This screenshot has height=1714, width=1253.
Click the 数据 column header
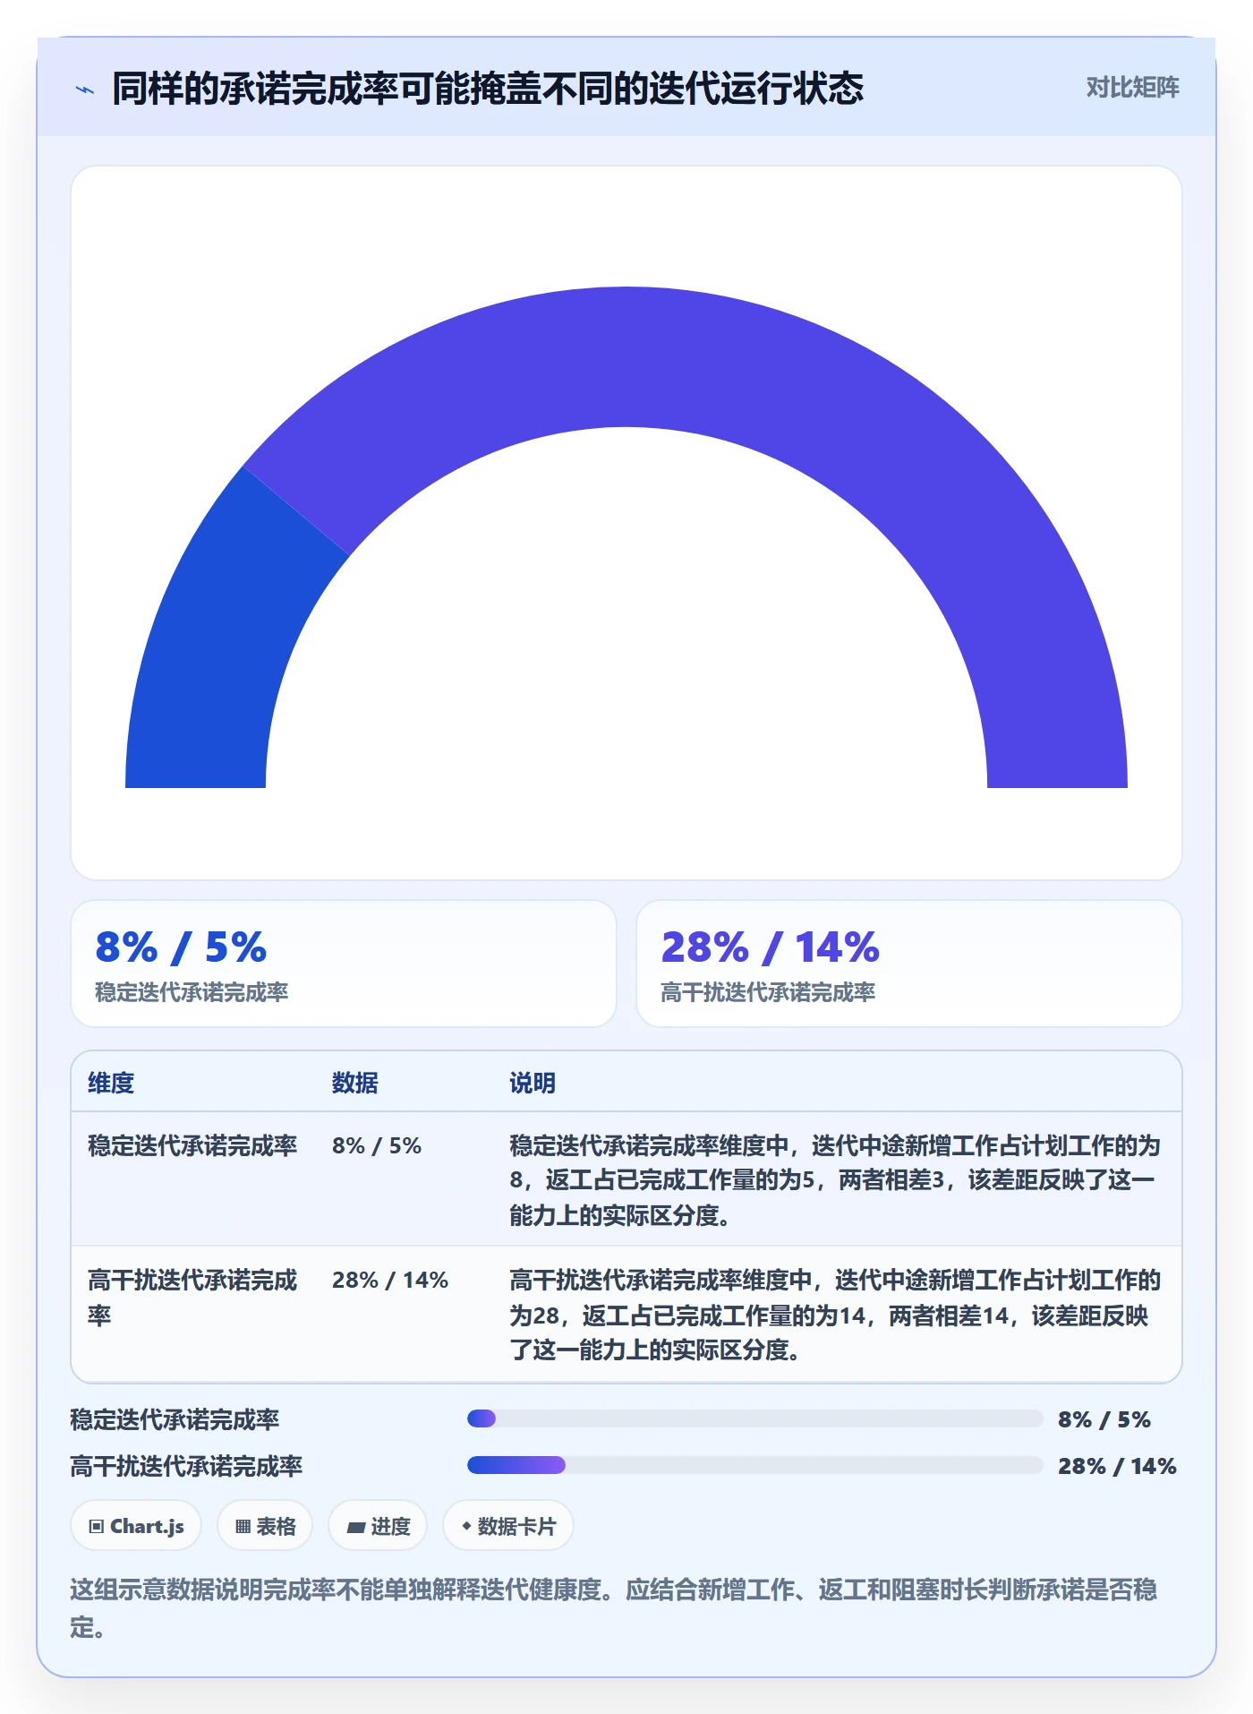355,1083
